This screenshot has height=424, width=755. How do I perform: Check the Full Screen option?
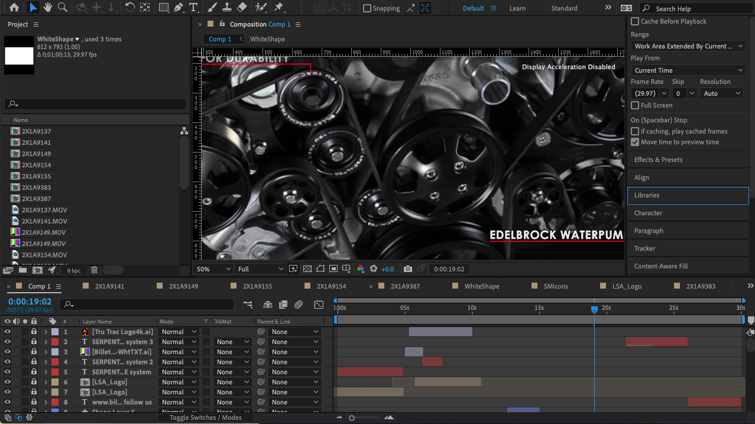click(635, 105)
